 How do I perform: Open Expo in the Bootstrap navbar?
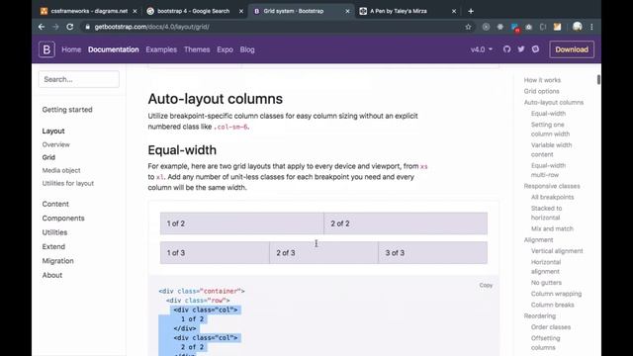point(225,49)
